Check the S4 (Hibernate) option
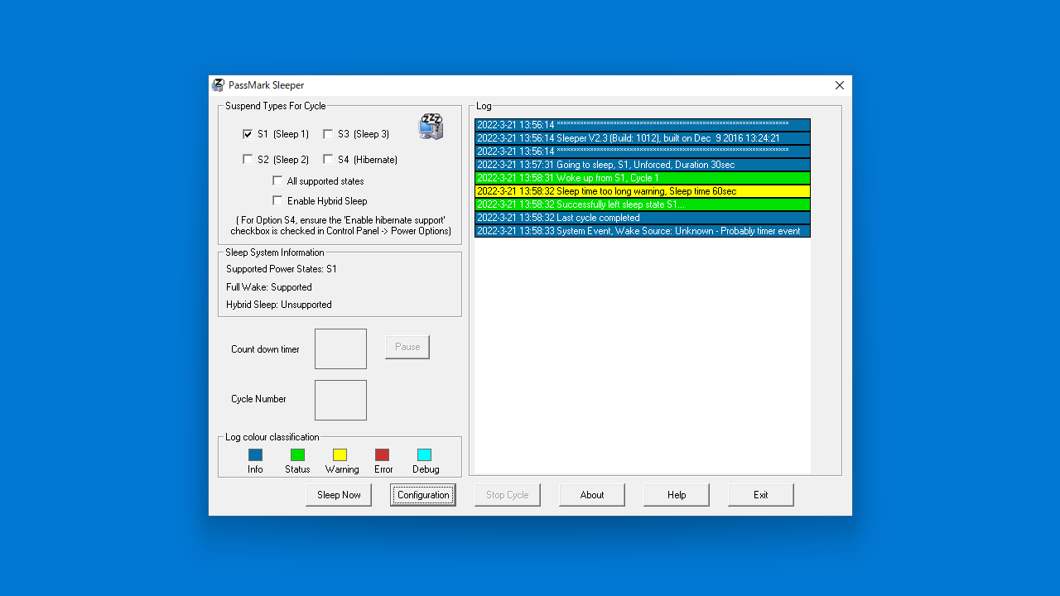Screen dimensions: 1060x596 click(328, 159)
